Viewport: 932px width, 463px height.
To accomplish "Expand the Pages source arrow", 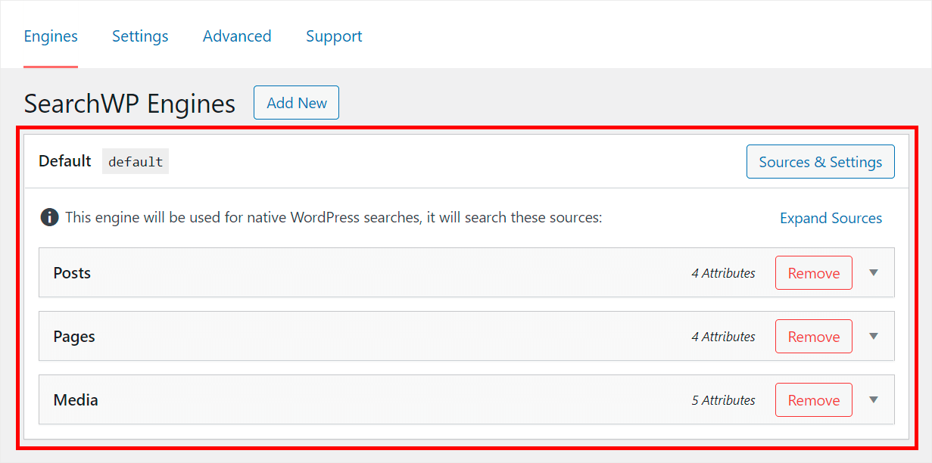I will 874,337.
